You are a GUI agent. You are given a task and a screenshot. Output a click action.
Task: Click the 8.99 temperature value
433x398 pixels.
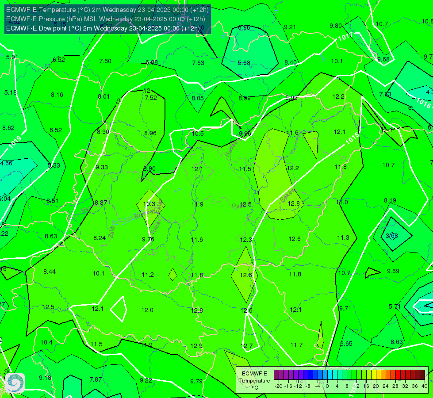[245, 98]
